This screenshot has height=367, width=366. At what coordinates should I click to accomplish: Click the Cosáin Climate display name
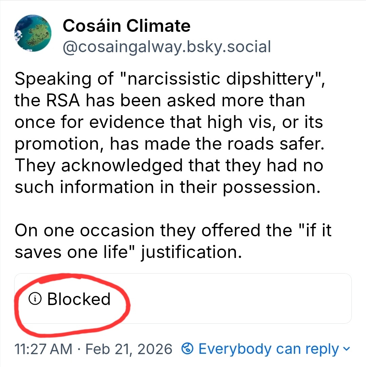coord(126,26)
